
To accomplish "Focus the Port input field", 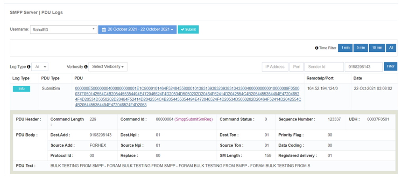I will click(296, 67).
